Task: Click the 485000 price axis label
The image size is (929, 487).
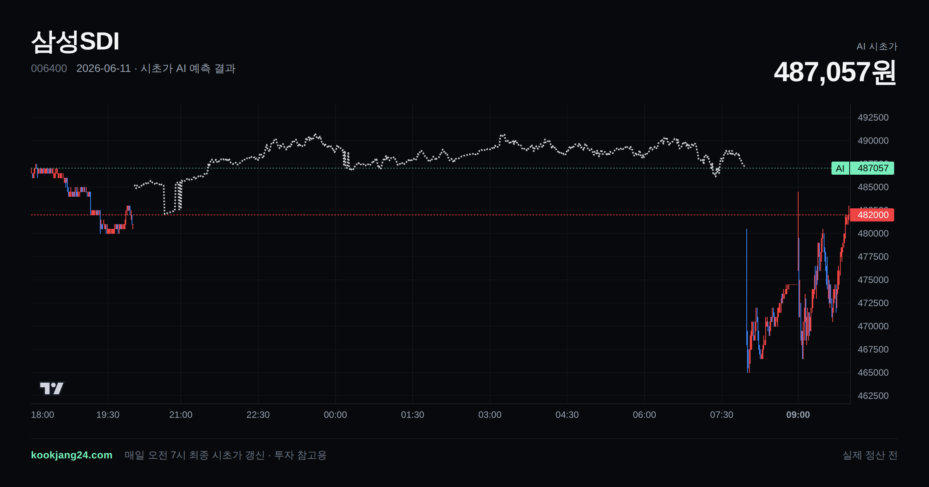Action: pyautogui.click(x=873, y=187)
